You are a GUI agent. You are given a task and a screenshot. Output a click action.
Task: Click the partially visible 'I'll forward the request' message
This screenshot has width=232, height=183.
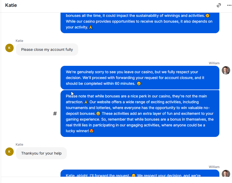click(140, 173)
